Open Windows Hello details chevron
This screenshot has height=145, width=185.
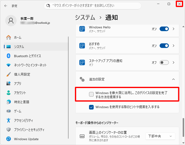coord(173,29)
